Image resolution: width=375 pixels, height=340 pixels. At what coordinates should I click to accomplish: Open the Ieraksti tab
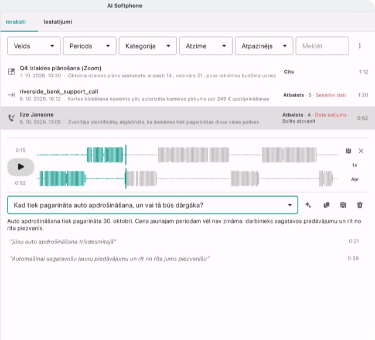pyautogui.click(x=16, y=22)
